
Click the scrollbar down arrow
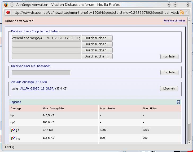click(189, 142)
